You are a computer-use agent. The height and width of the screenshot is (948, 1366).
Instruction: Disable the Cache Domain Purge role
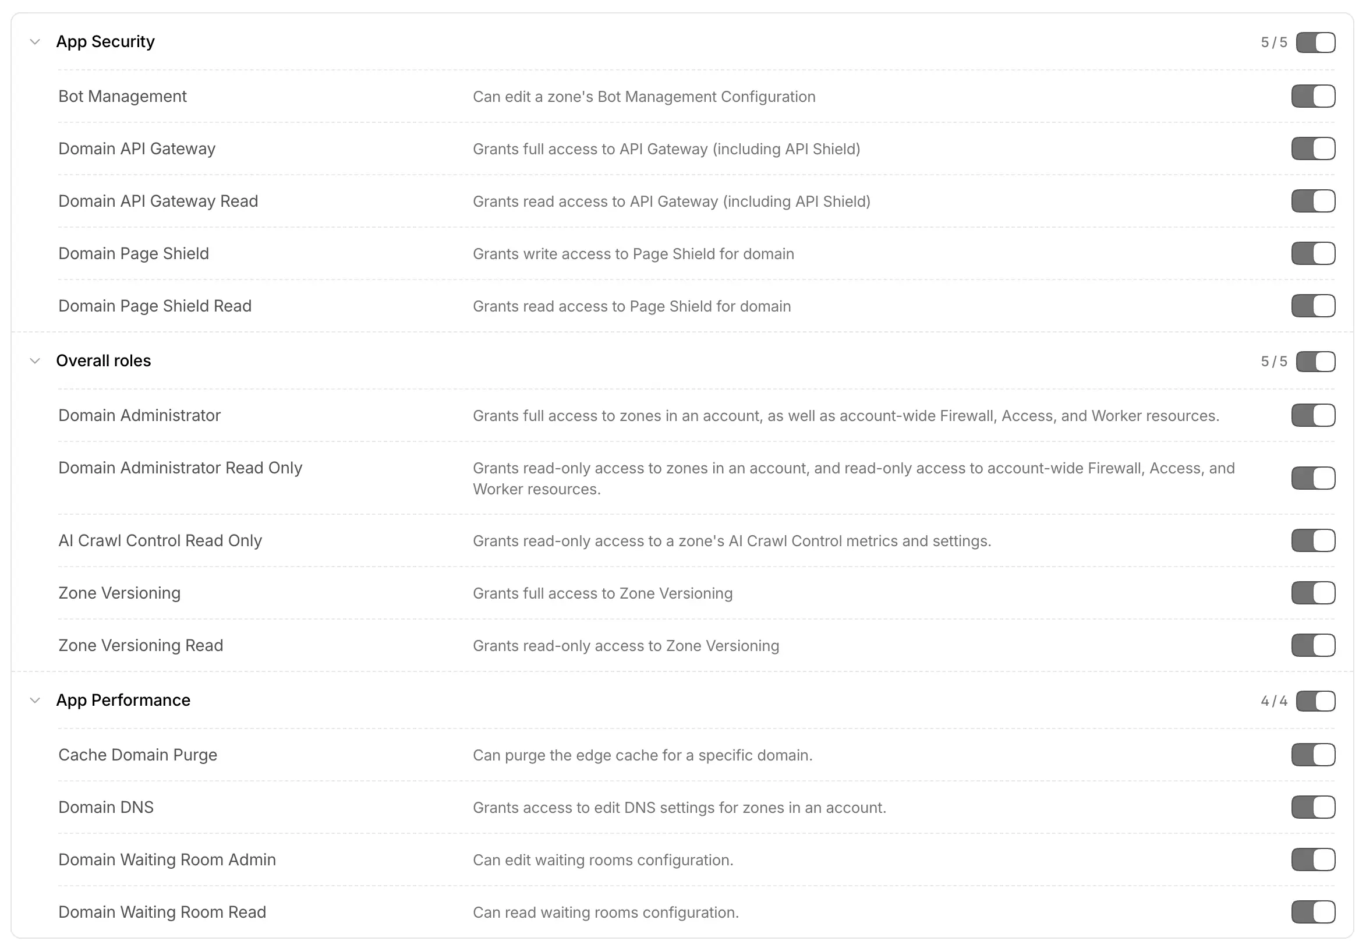tap(1313, 755)
